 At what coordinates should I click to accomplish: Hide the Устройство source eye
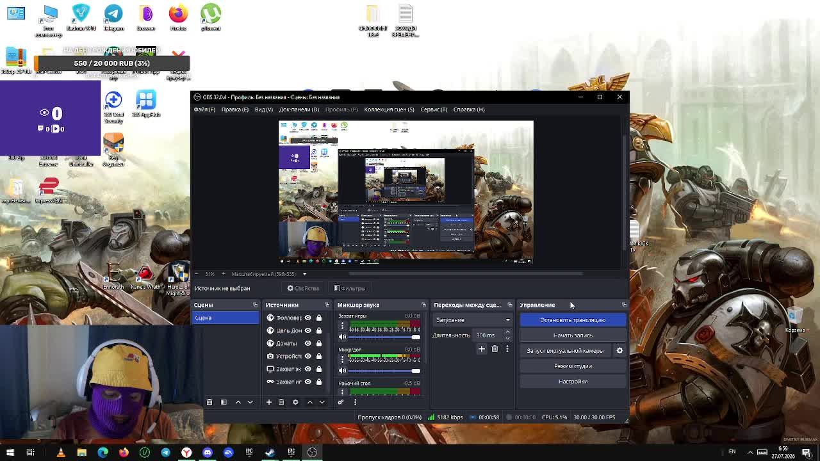pos(307,356)
